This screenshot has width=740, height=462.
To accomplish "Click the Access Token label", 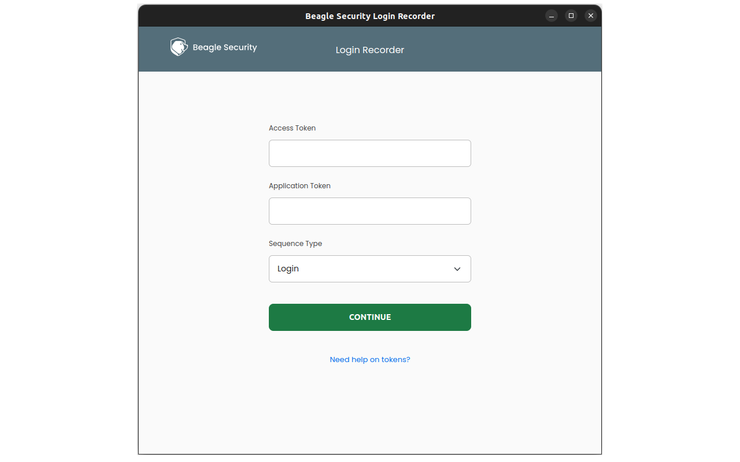I will click(292, 128).
